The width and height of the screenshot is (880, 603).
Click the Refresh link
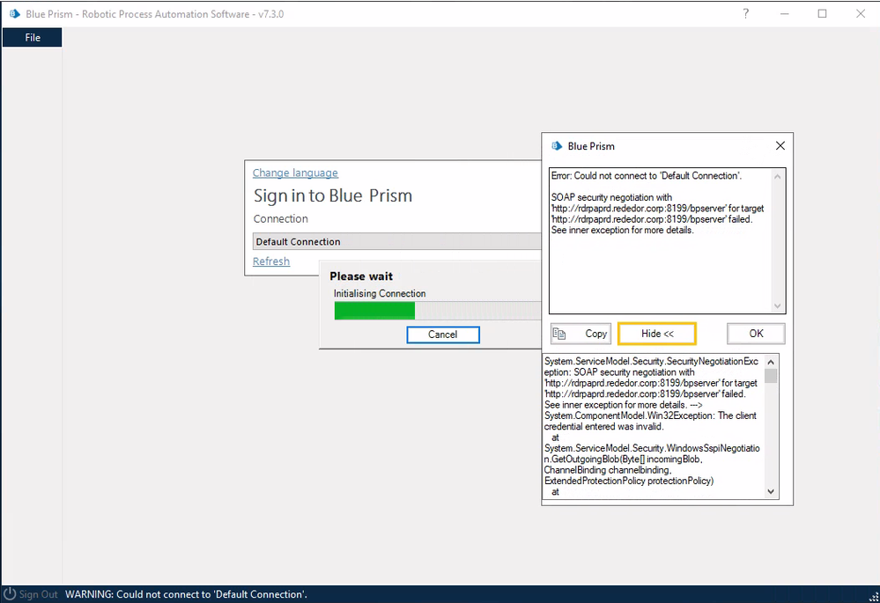point(271,261)
